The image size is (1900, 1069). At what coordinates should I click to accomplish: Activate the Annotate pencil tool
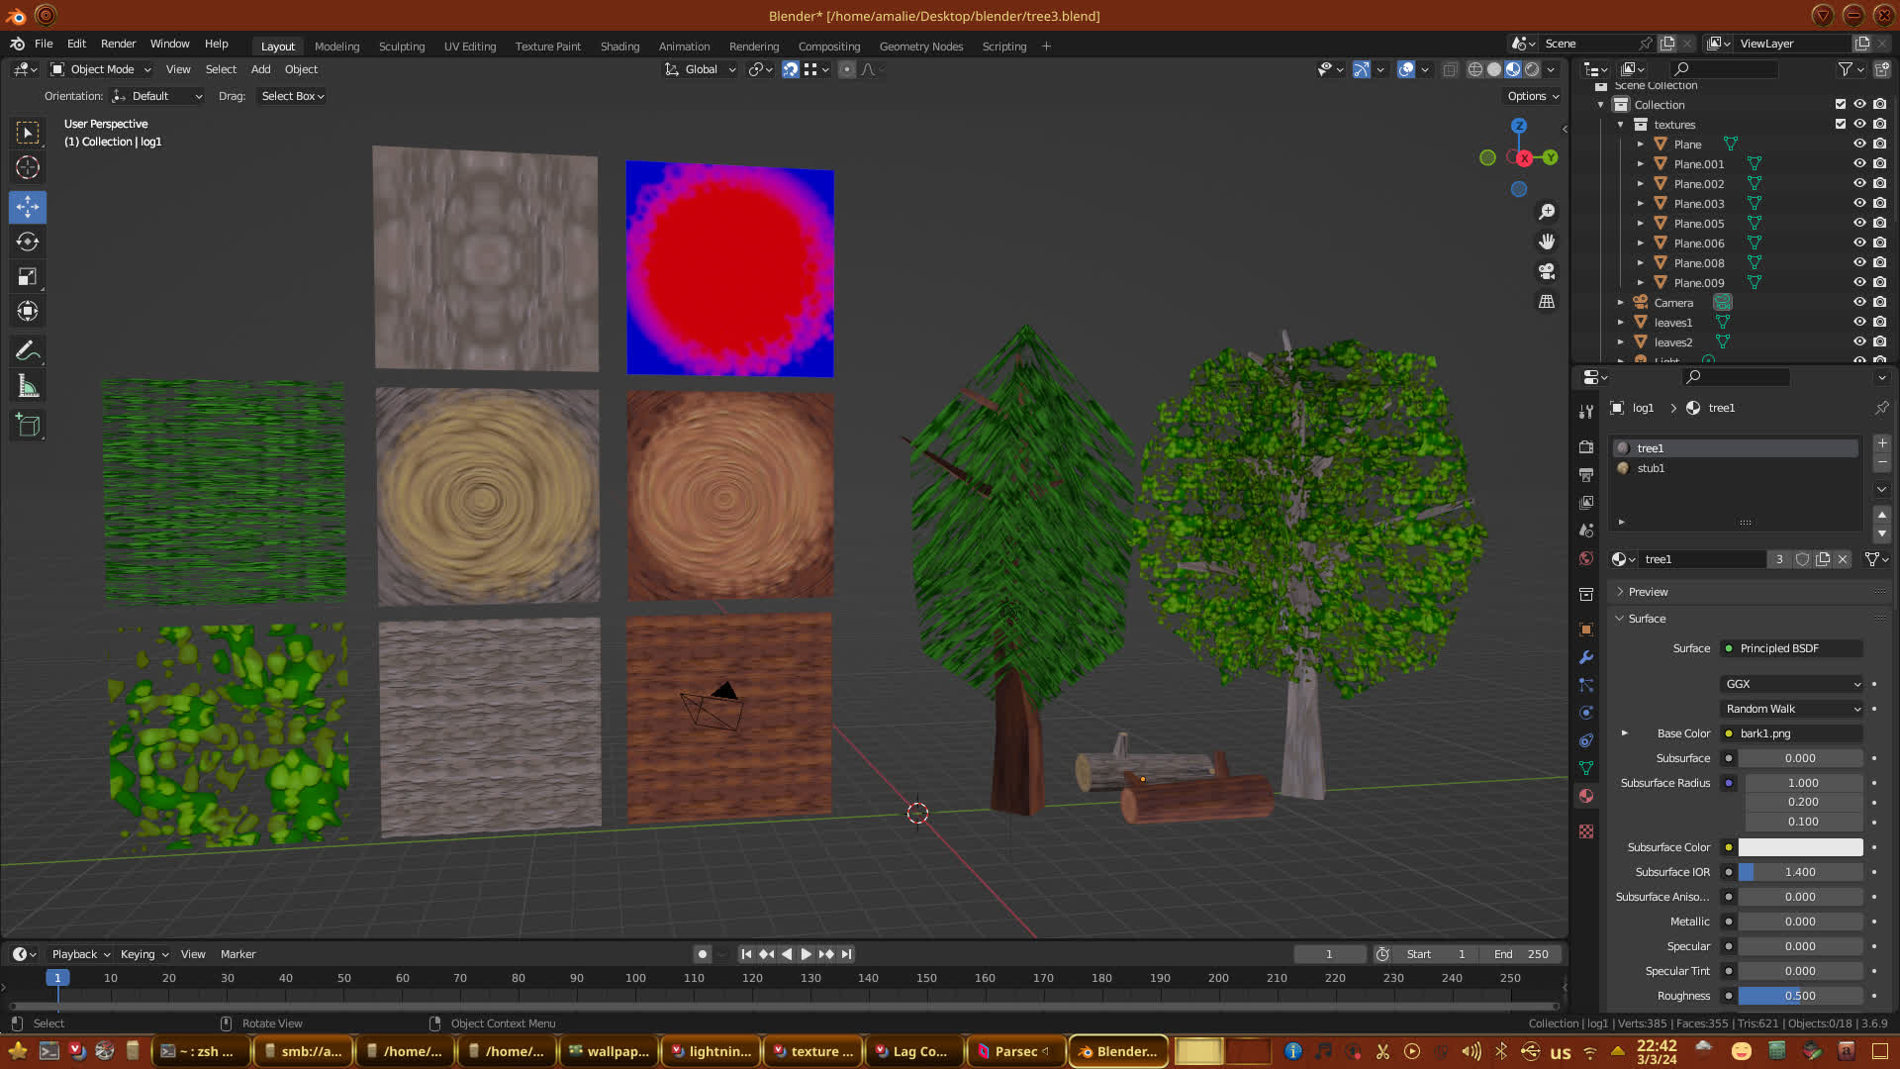point(28,351)
